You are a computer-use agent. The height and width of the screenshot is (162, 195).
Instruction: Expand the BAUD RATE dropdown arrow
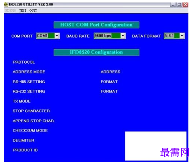pos(123,36)
